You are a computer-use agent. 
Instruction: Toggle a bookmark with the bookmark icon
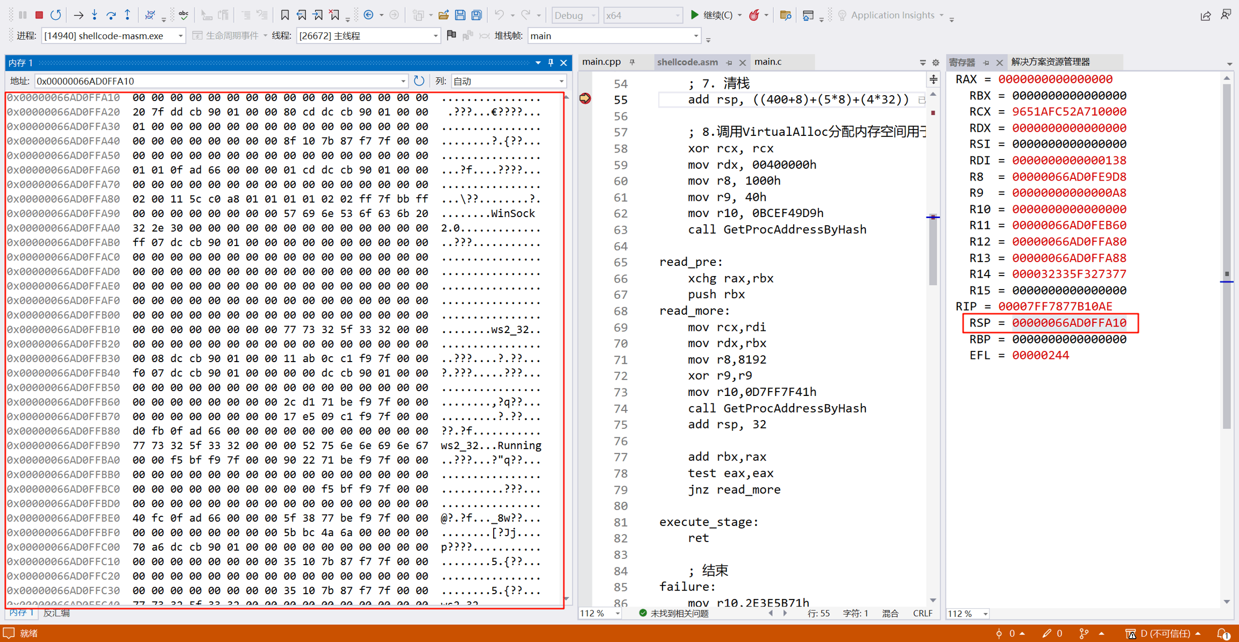click(285, 15)
